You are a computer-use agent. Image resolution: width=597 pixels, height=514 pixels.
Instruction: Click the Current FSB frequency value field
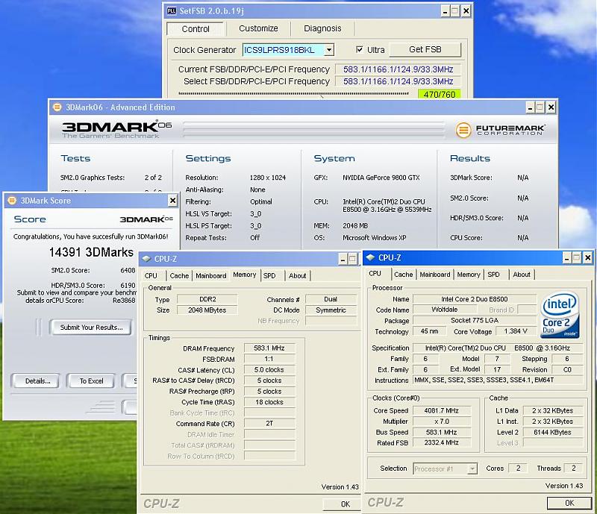tap(398, 69)
